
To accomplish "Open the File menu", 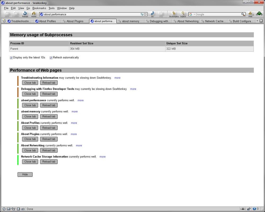I will pos(6,8).
